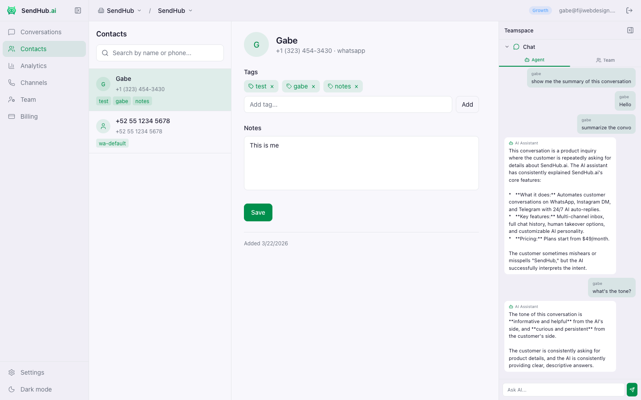
Task: Open Conversations in the sidebar
Action: click(44, 32)
